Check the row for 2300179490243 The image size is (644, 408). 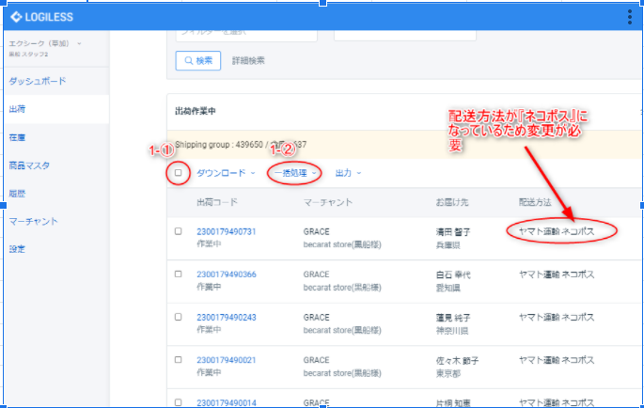coord(179,317)
